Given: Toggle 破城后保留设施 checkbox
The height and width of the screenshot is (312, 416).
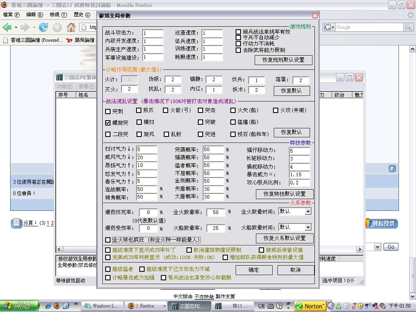Looking at the screenshot, I should [261, 250].
